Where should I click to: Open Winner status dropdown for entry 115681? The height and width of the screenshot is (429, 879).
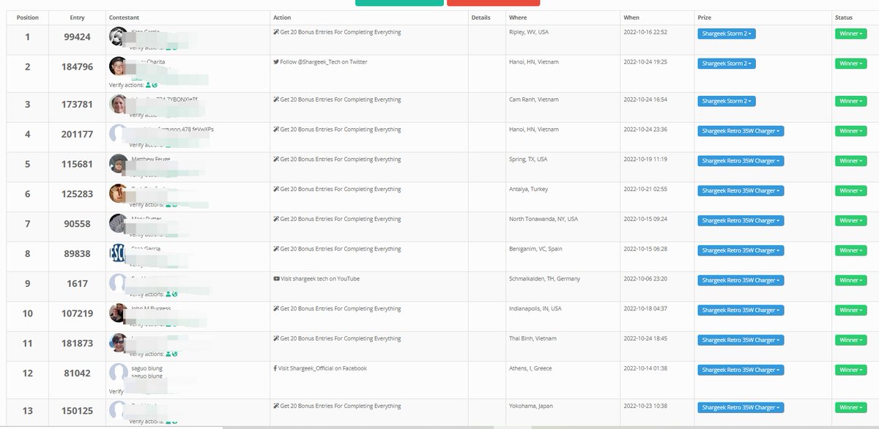850,161
